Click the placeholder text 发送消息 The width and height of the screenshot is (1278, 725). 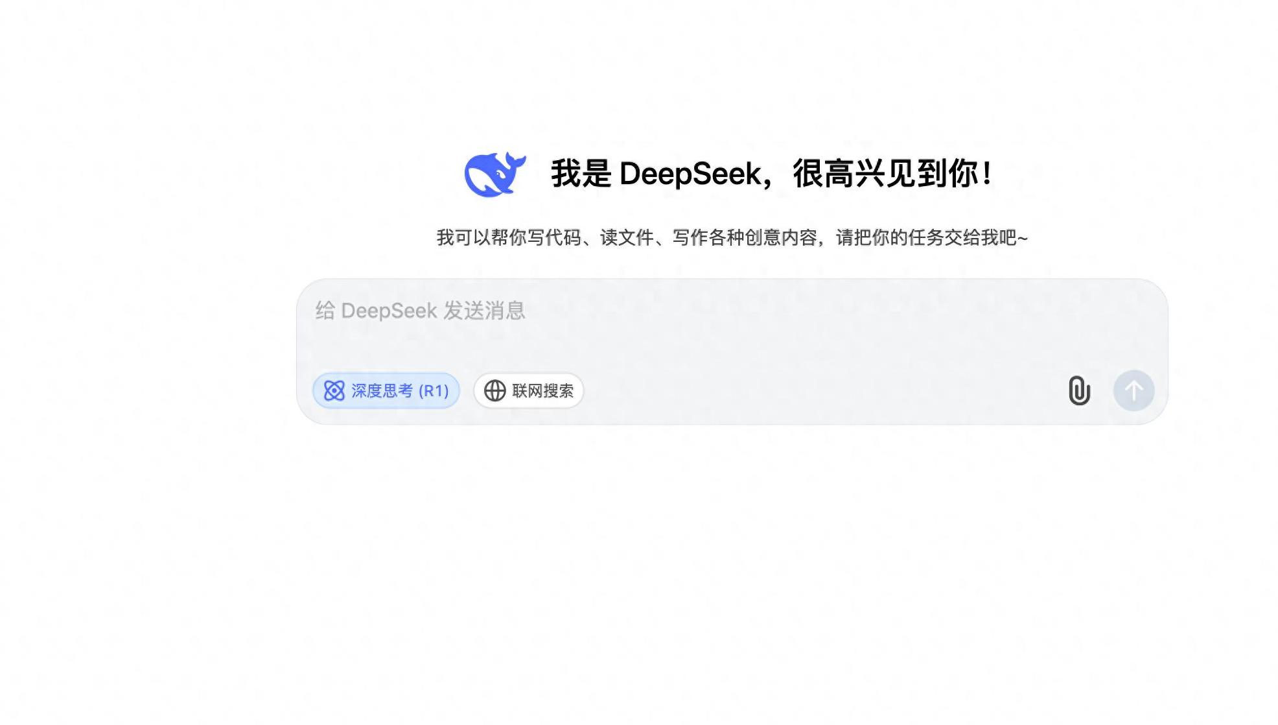[x=484, y=311]
